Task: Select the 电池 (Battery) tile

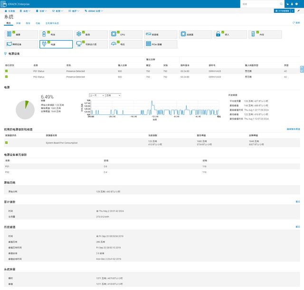Action: [56, 34]
